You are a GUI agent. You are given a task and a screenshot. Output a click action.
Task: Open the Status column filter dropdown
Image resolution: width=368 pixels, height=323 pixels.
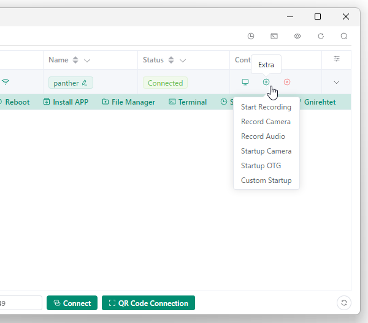[x=183, y=61]
